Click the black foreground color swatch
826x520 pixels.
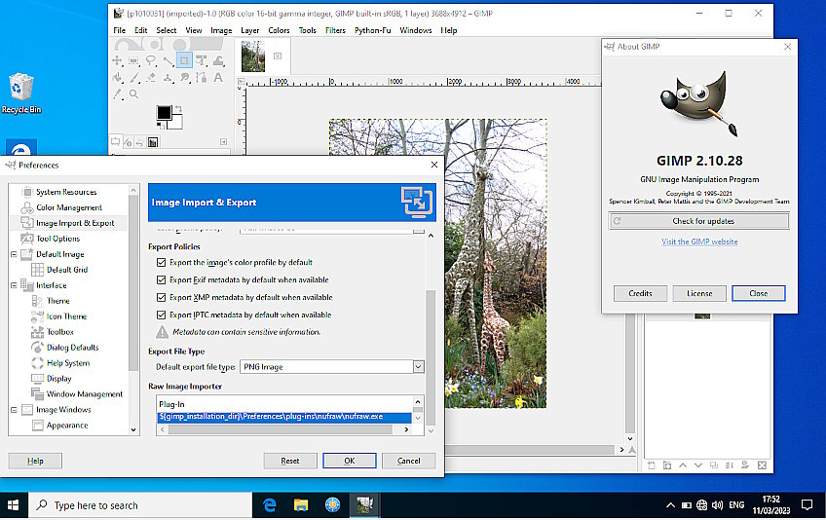pyautogui.click(x=163, y=112)
